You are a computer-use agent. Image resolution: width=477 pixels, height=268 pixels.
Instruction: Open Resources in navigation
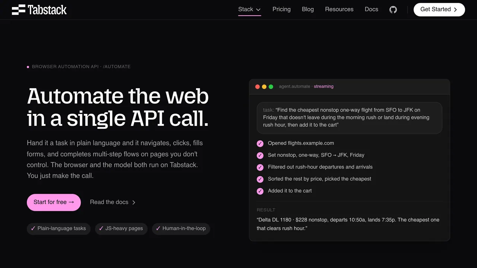(339, 9)
